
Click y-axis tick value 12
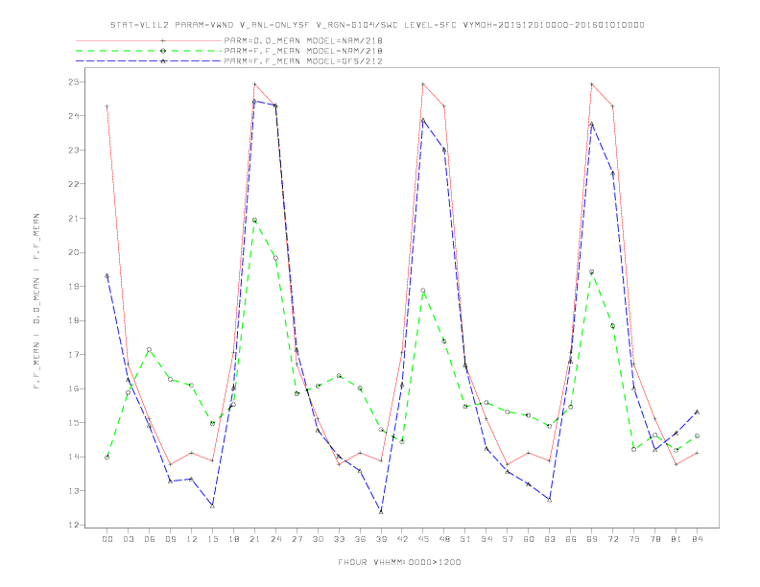pos(73,525)
